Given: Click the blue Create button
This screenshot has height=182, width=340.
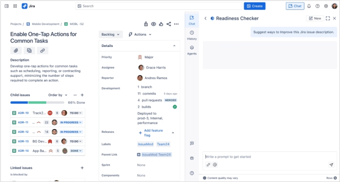Looking at the screenshot, I should [x=254, y=6].
